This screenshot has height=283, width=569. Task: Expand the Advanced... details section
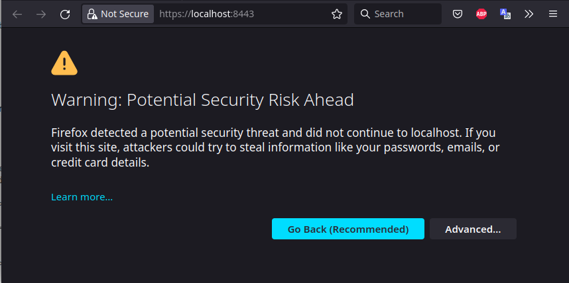(x=473, y=229)
